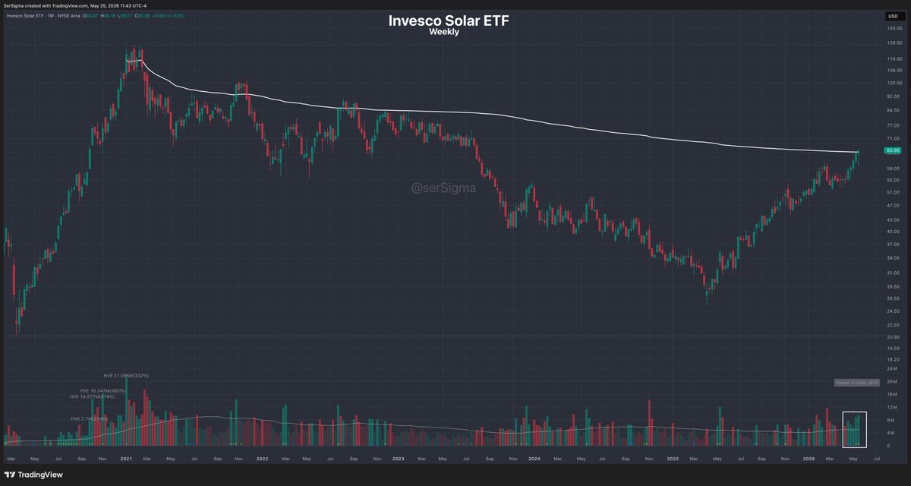Click the HVE 21.096M(332%) volume label
This screenshot has width=911, height=486.
pyautogui.click(x=125, y=375)
